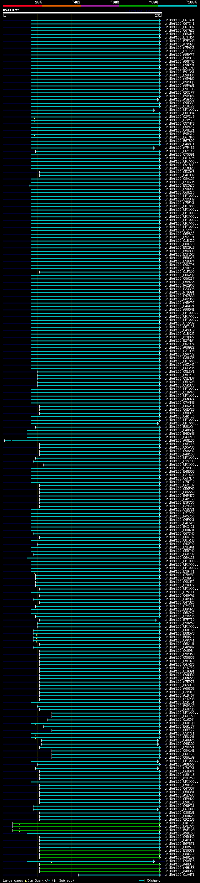
Task: Select the UniRef100_A7PDZ8 label
Action: [x=179, y=44]
